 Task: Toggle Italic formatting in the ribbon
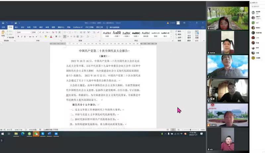(x=22, y=36)
